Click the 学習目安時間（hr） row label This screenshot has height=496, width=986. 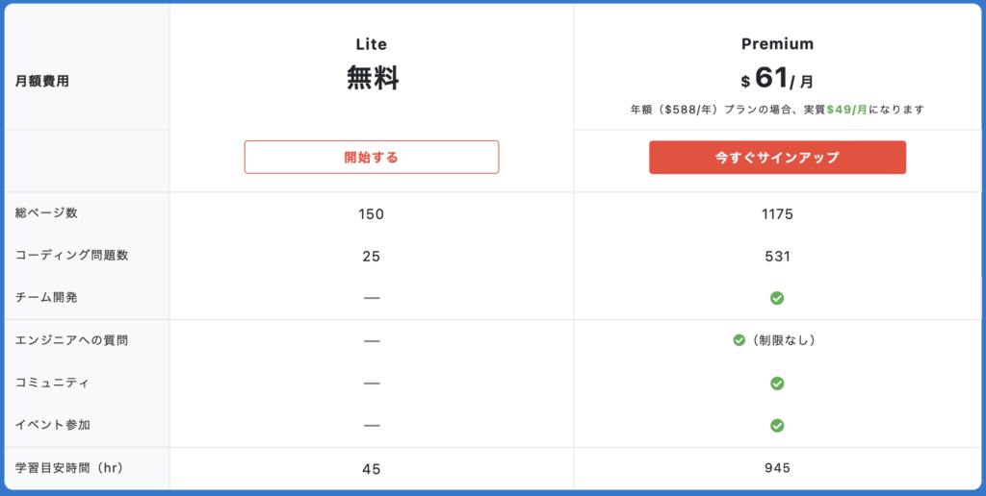point(69,468)
